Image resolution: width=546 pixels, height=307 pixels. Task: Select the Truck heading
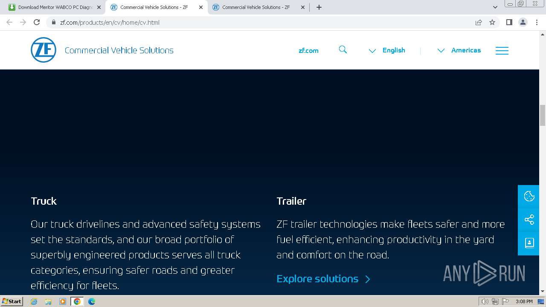[x=44, y=201]
